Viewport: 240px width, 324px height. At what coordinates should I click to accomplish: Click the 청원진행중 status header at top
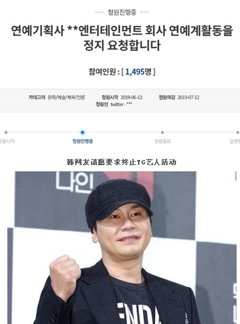coord(122,12)
